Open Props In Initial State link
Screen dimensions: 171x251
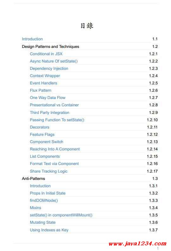coord(47,193)
